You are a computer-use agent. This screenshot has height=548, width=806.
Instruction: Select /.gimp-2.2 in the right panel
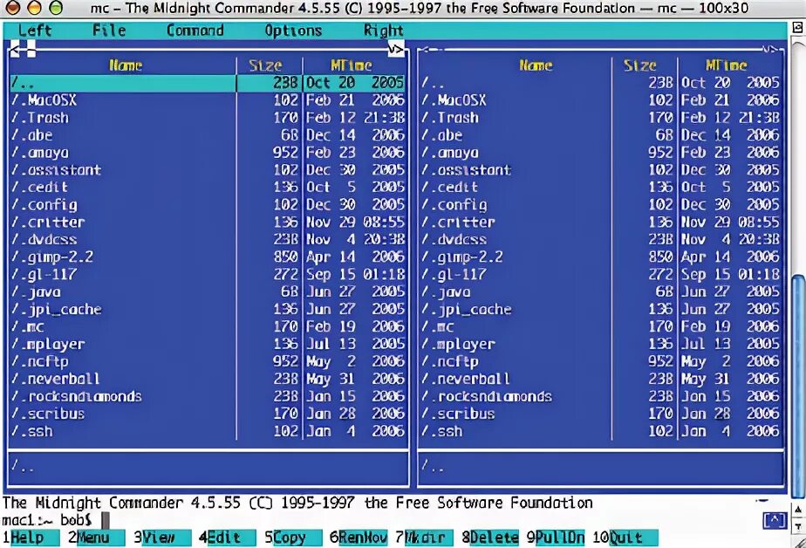coord(600,257)
